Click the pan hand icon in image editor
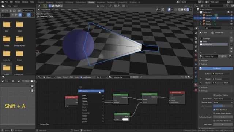 32,91
